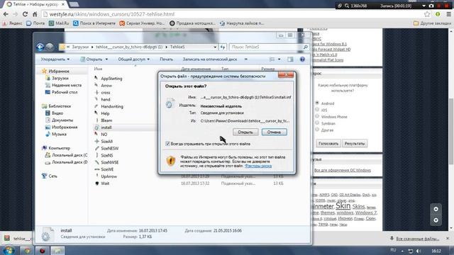Select Android poll option
Viewport: 454px width, 255px height.
click(x=317, y=103)
